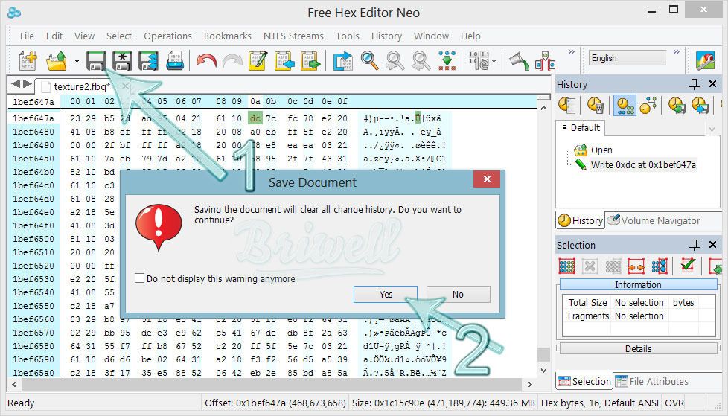Screen dimensions: 728x416
Task: Click the Cut clipboard with pencil icon
Action: (258, 61)
